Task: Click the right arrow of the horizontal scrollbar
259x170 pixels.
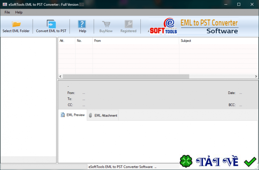Action: click(256, 76)
